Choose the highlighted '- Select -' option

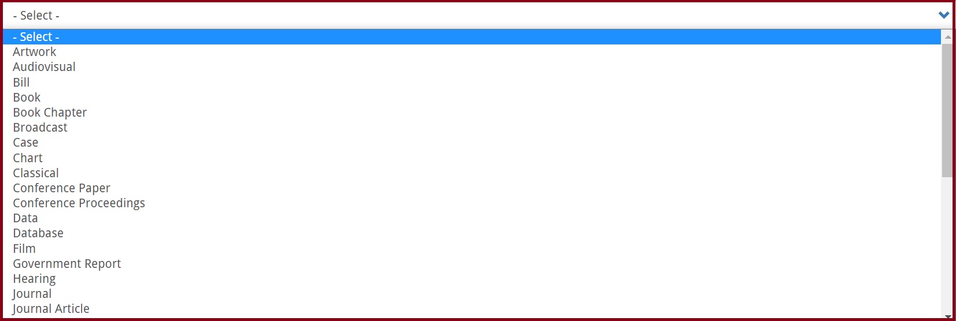point(472,37)
